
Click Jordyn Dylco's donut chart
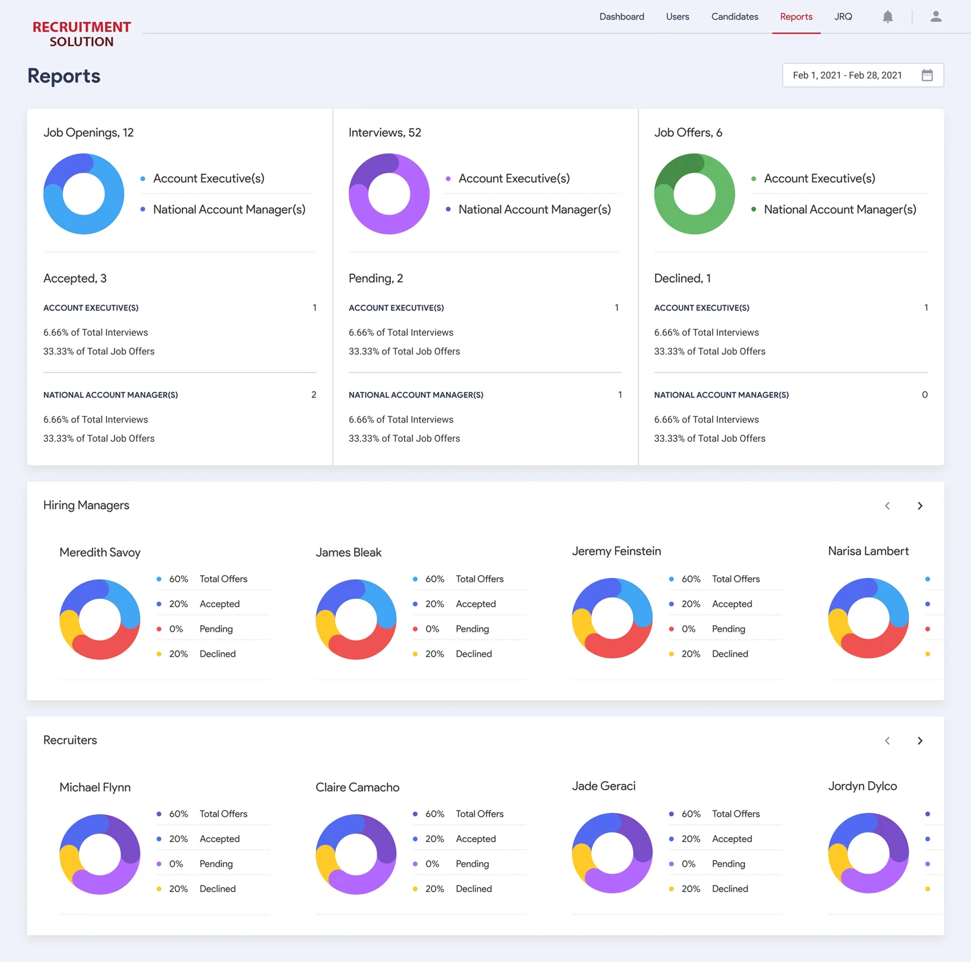869,853
